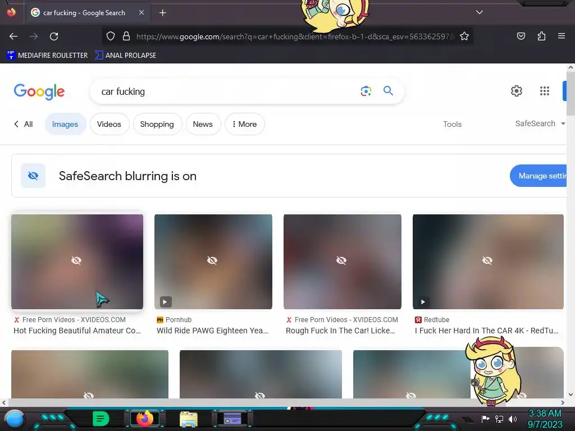This screenshot has width=575, height=431.
Task: Close the Google Search tab
Action: point(141,12)
